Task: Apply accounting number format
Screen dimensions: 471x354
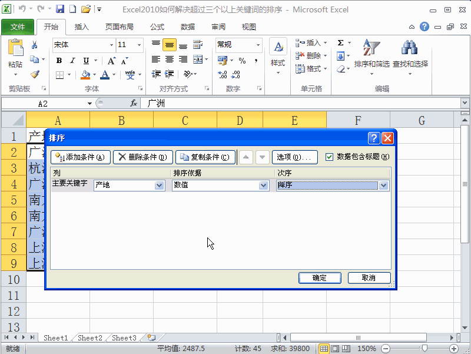Action: click(x=223, y=61)
